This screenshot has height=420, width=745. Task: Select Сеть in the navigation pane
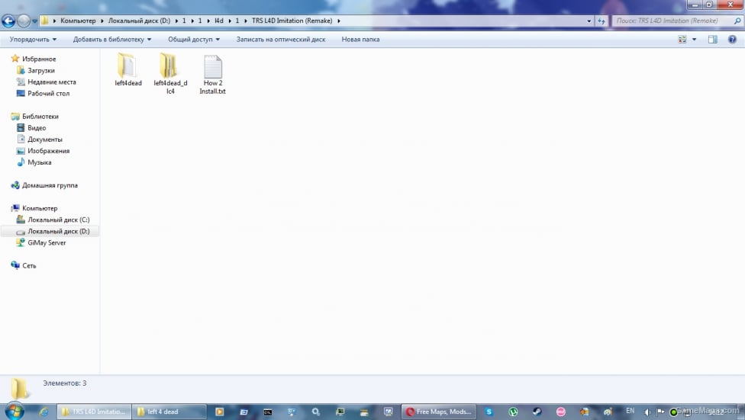click(x=29, y=266)
